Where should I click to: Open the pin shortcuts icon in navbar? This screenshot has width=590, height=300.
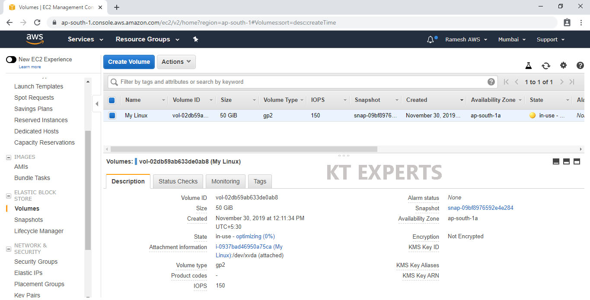tap(195, 39)
